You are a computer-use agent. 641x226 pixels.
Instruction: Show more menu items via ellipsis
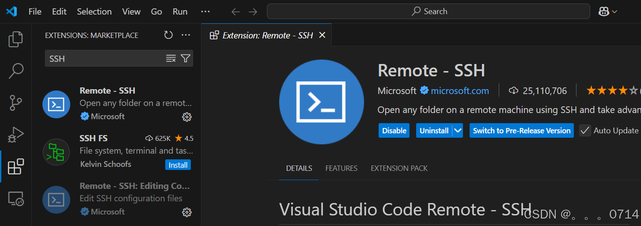pos(205,11)
